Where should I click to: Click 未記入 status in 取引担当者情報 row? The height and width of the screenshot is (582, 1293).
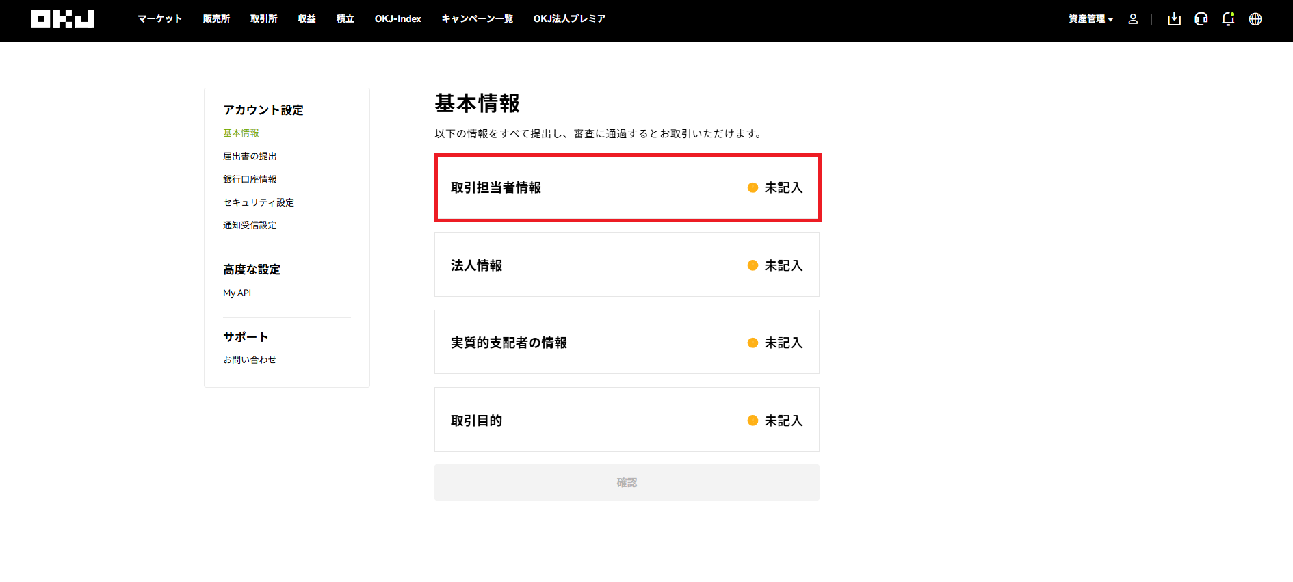[783, 187]
